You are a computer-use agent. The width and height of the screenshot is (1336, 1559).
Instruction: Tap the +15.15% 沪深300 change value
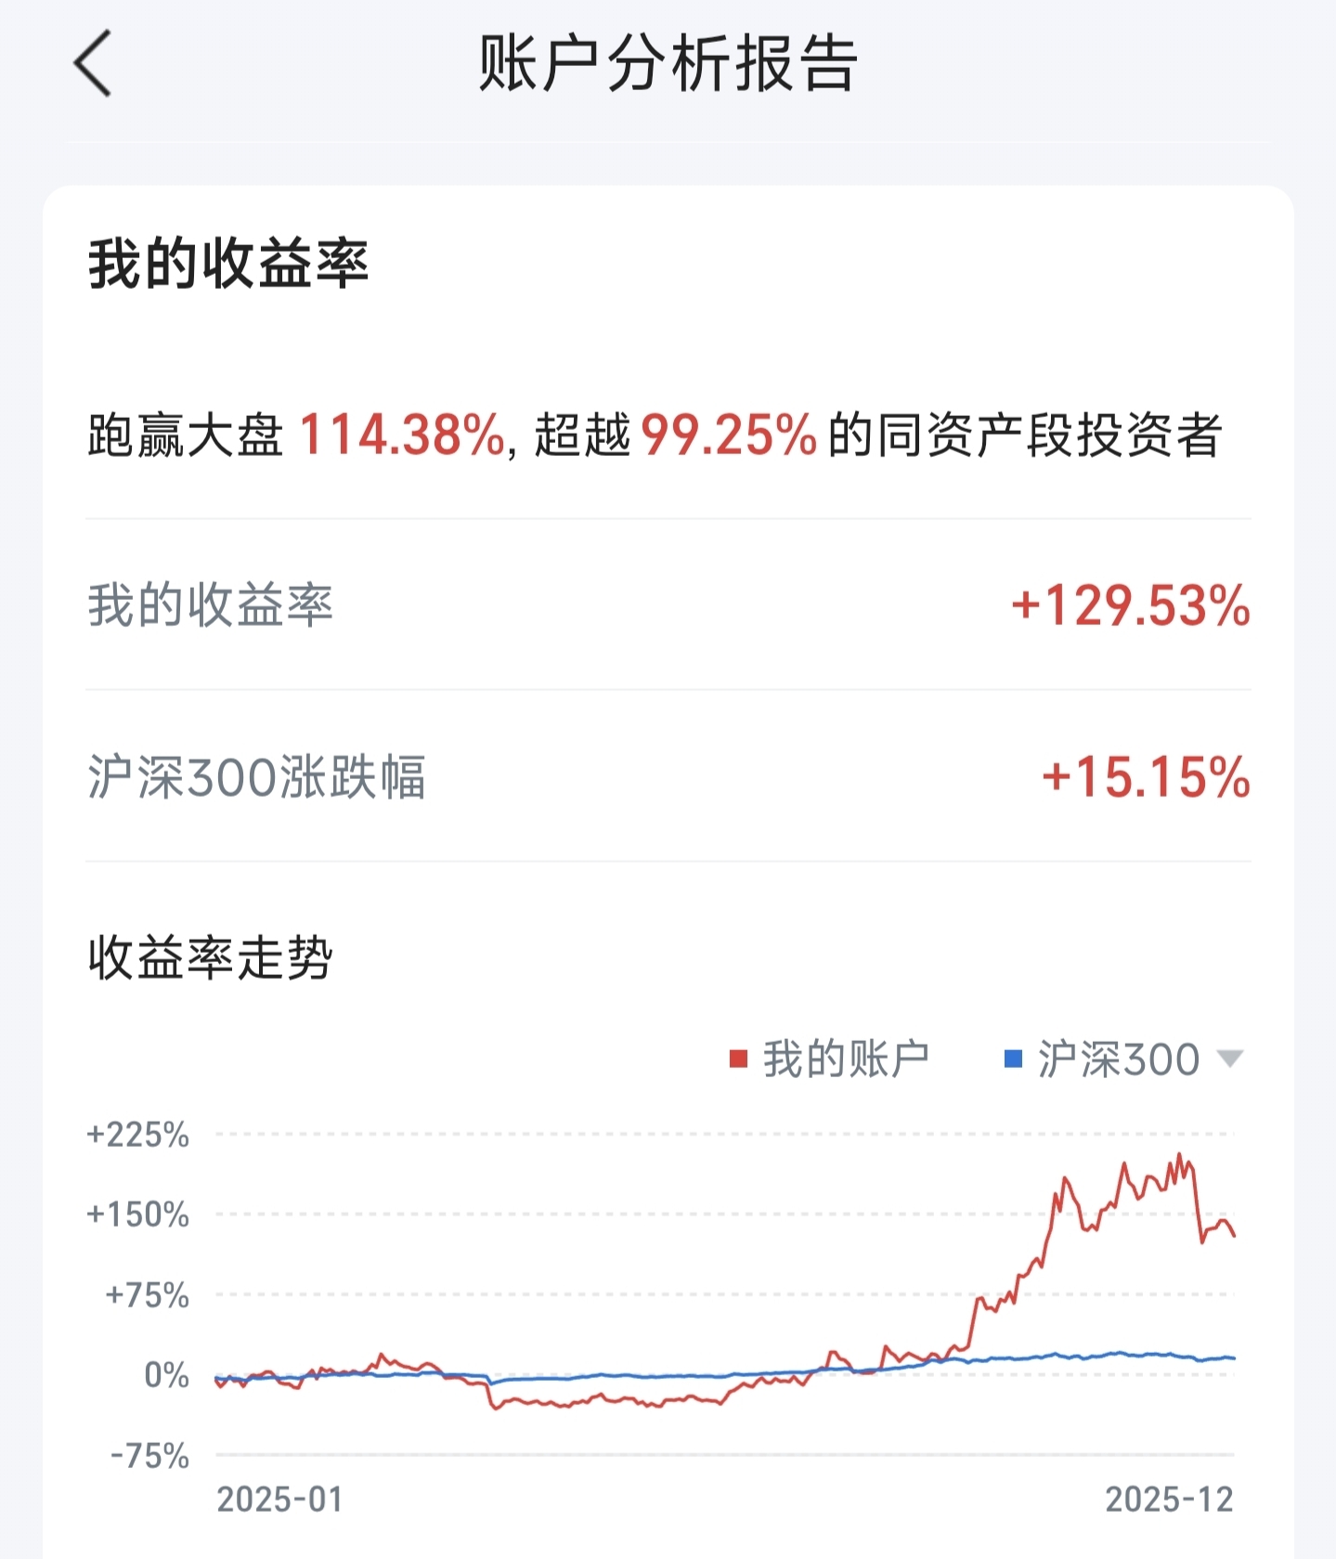(x=1146, y=777)
